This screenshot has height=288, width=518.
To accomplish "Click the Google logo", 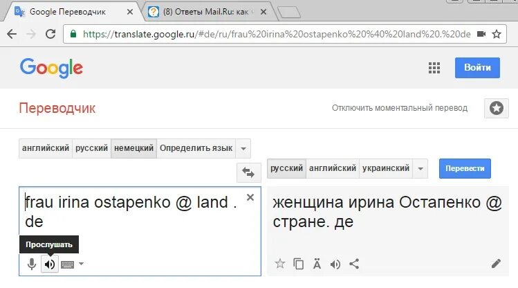I will pos(52,68).
